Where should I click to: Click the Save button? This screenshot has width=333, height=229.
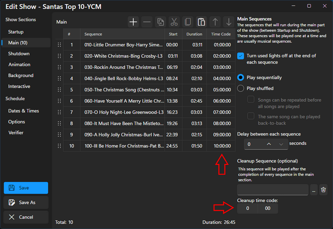click(x=26, y=188)
